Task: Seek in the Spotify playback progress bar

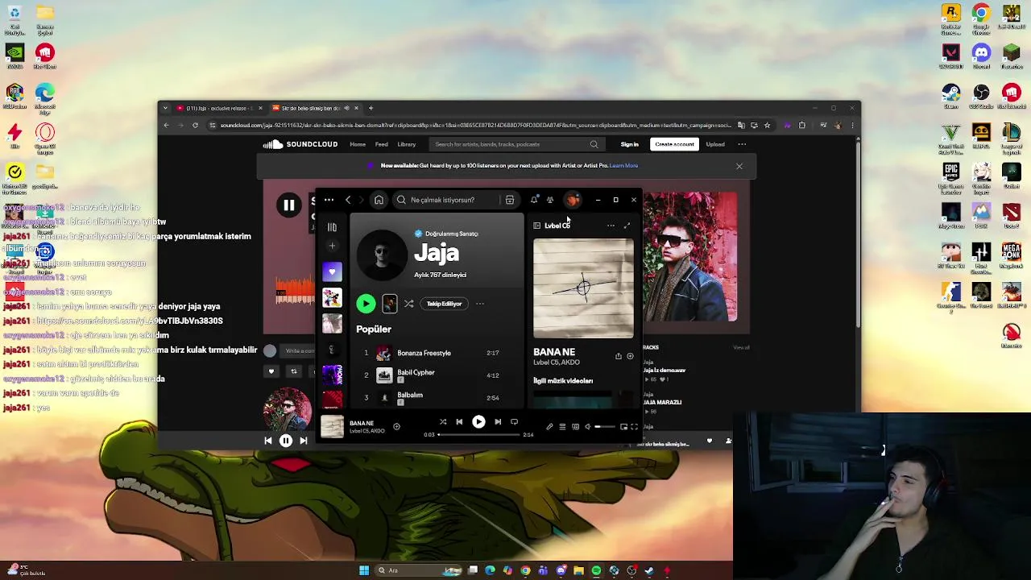Action: point(478,435)
